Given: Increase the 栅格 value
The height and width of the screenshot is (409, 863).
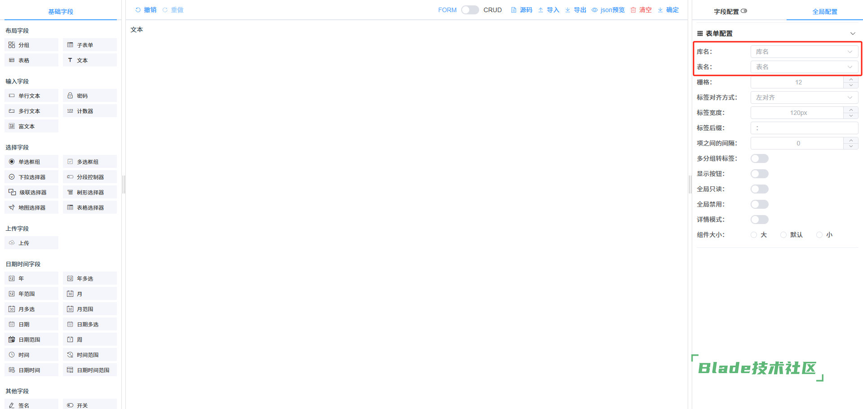Looking at the screenshot, I should [x=851, y=79].
